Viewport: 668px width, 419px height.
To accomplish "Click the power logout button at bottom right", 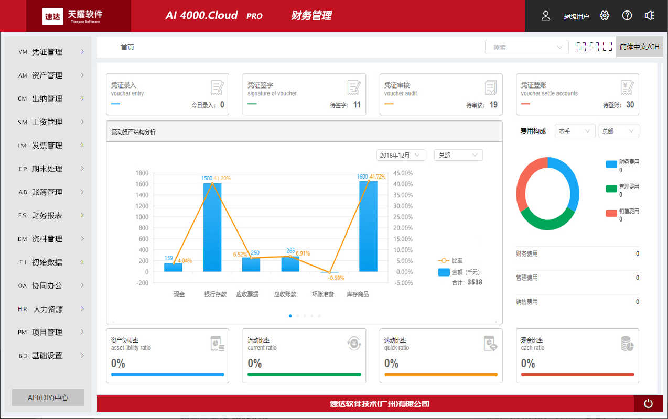I will click(x=648, y=403).
